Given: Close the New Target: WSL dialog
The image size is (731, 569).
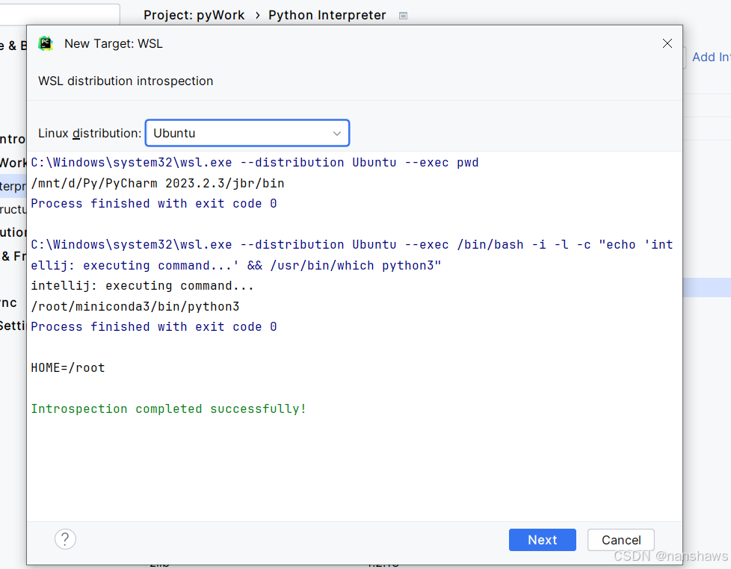Looking at the screenshot, I should 667,43.
